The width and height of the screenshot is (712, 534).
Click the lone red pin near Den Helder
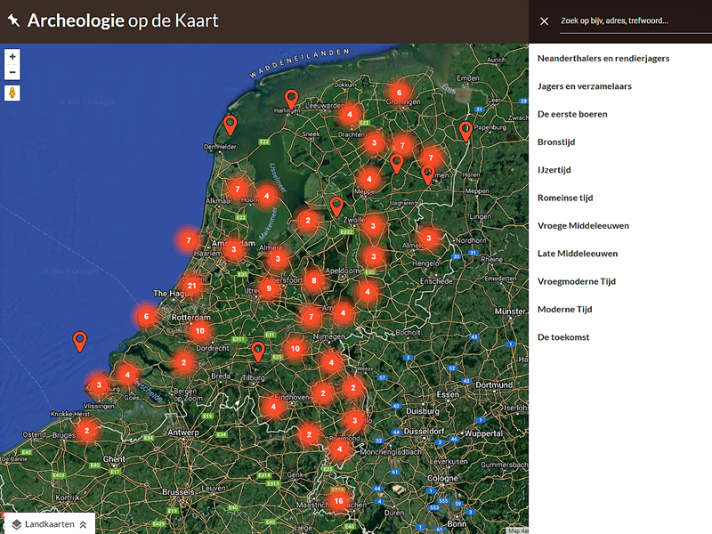(231, 123)
